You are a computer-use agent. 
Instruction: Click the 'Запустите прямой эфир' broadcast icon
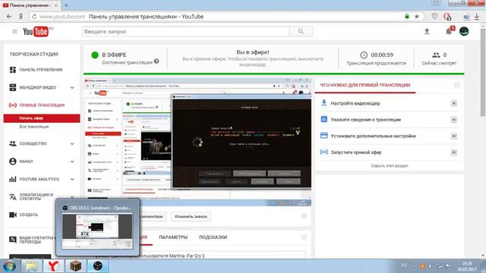pyautogui.click(x=324, y=152)
